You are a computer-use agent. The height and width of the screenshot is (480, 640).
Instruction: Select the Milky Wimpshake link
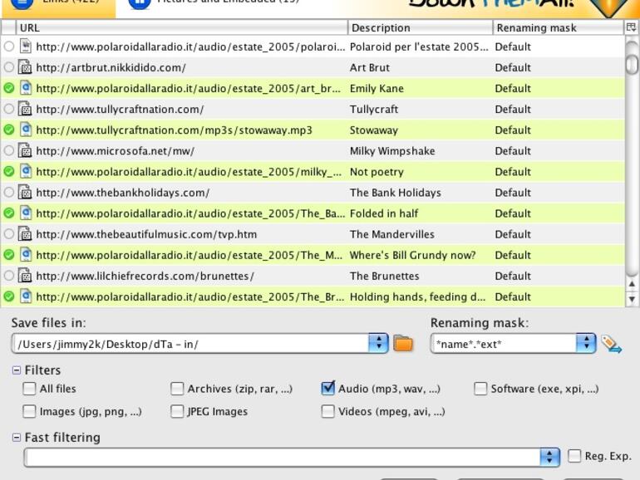[x=9, y=150]
